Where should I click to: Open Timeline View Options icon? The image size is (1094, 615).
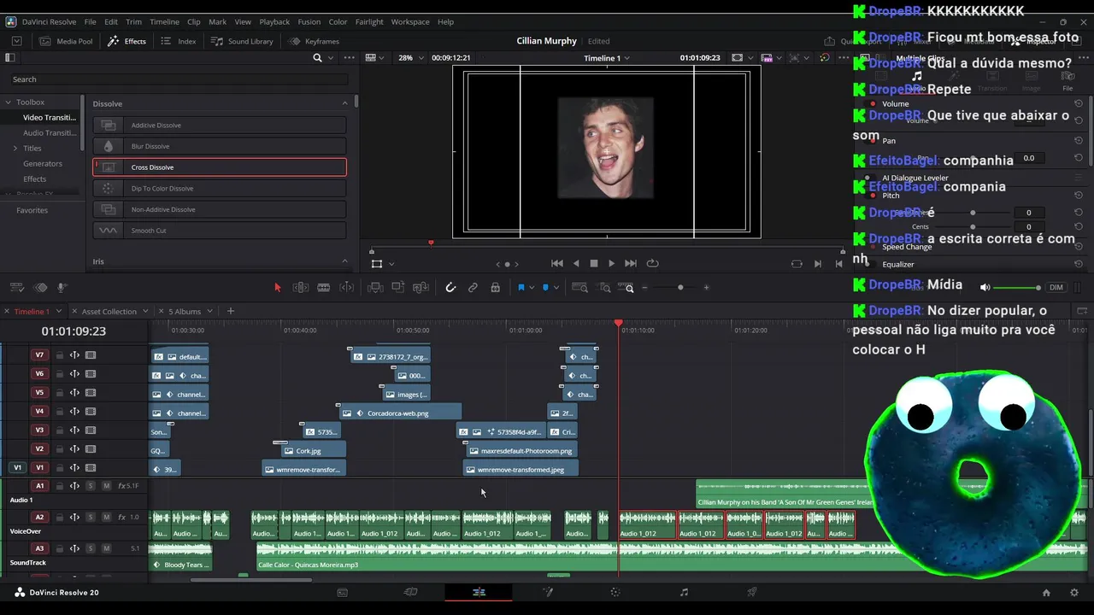[x=17, y=288]
